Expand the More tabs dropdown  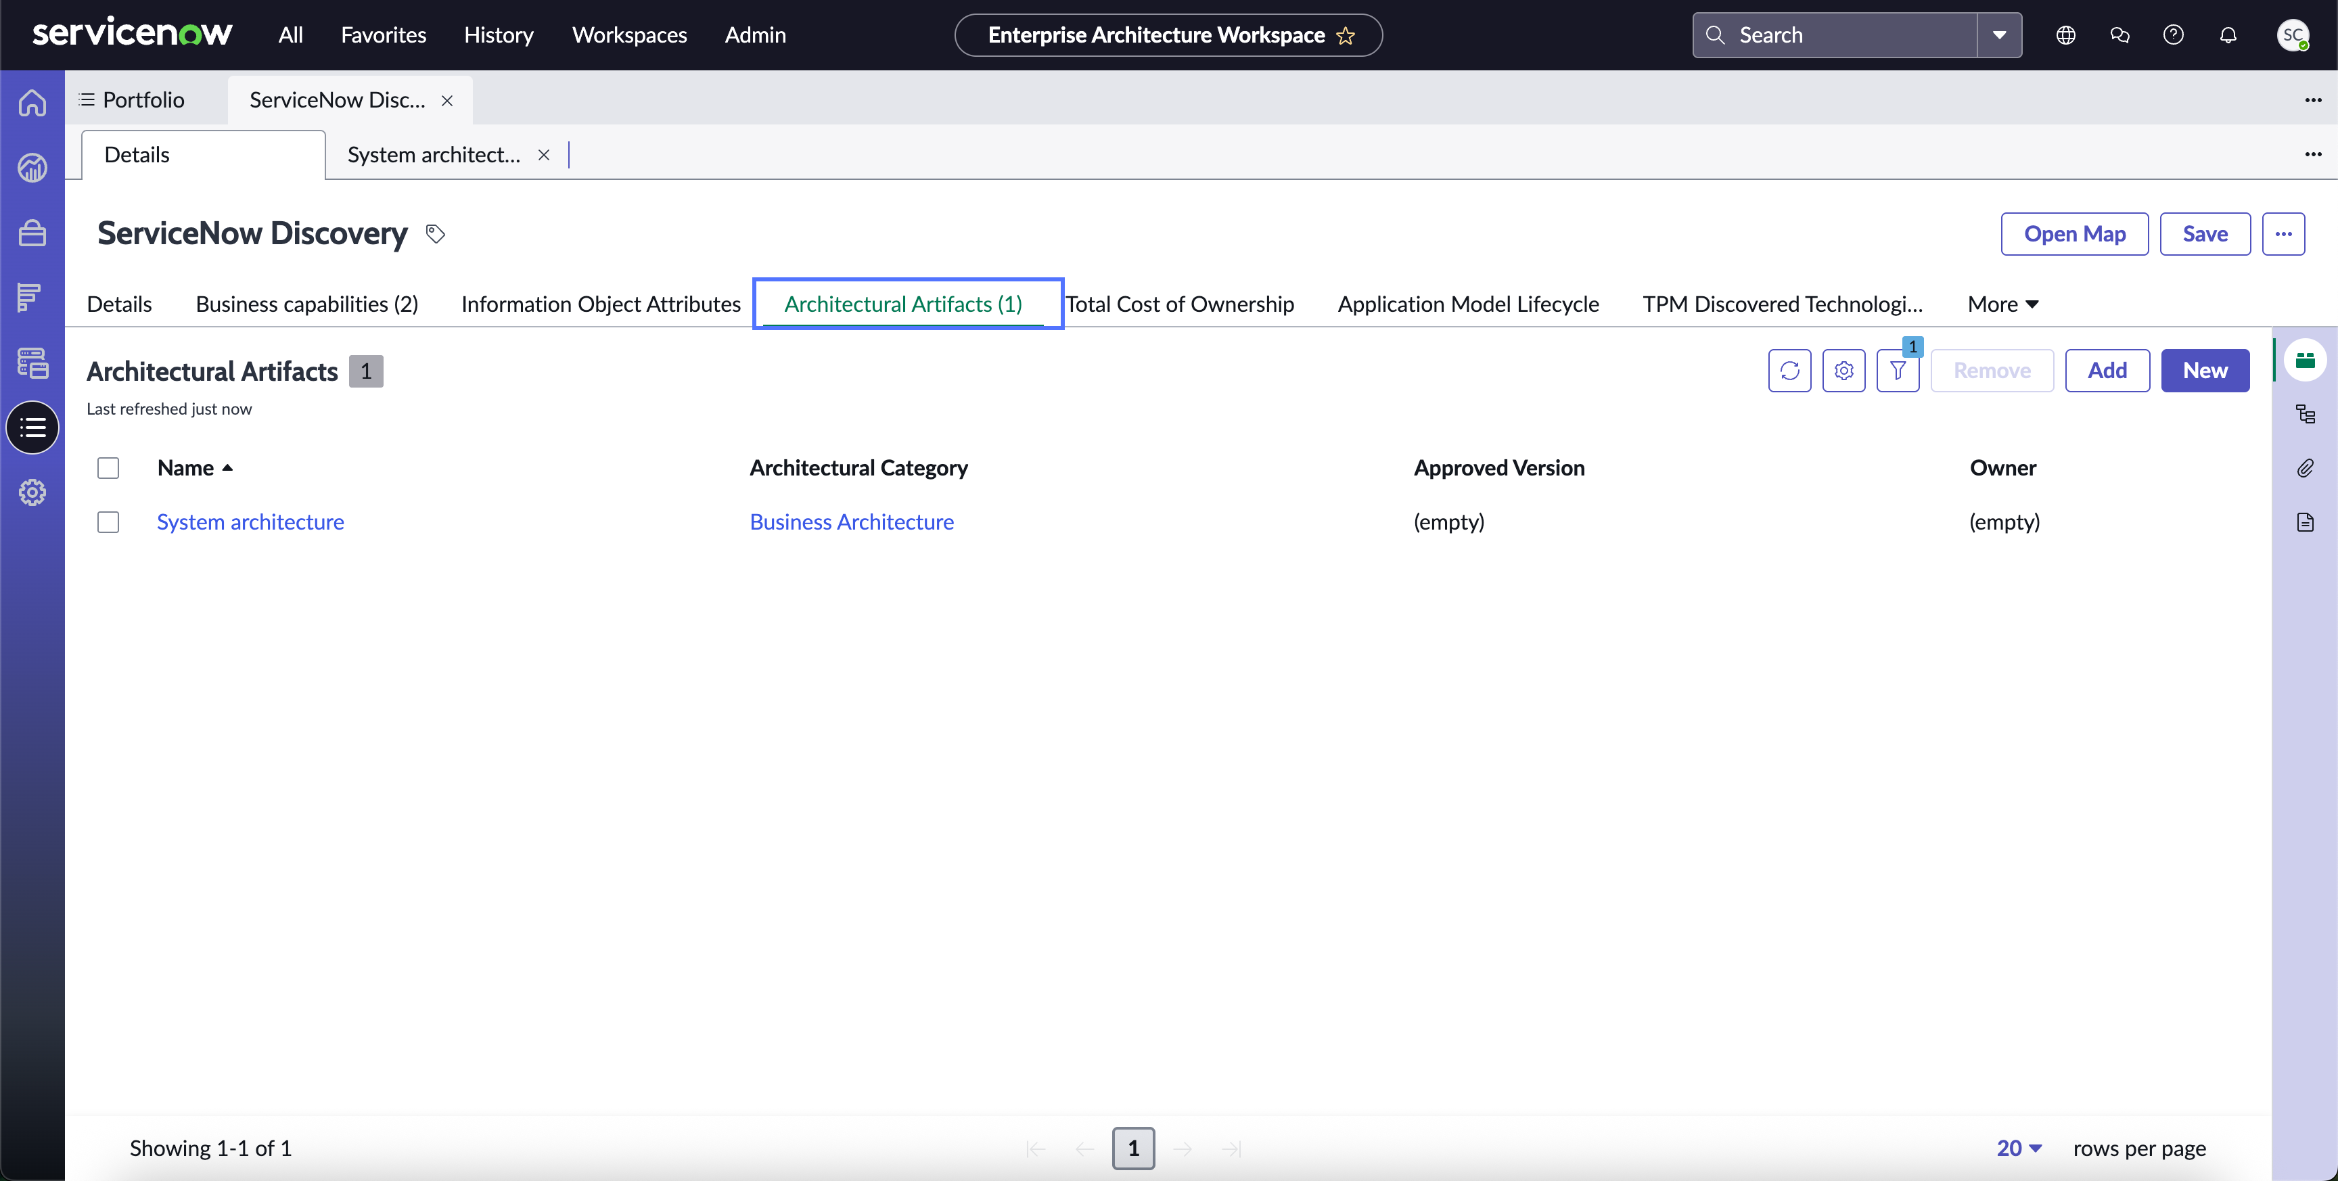click(x=2003, y=304)
